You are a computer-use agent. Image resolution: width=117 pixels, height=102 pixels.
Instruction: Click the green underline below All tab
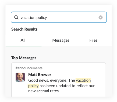(x=23, y=46)
